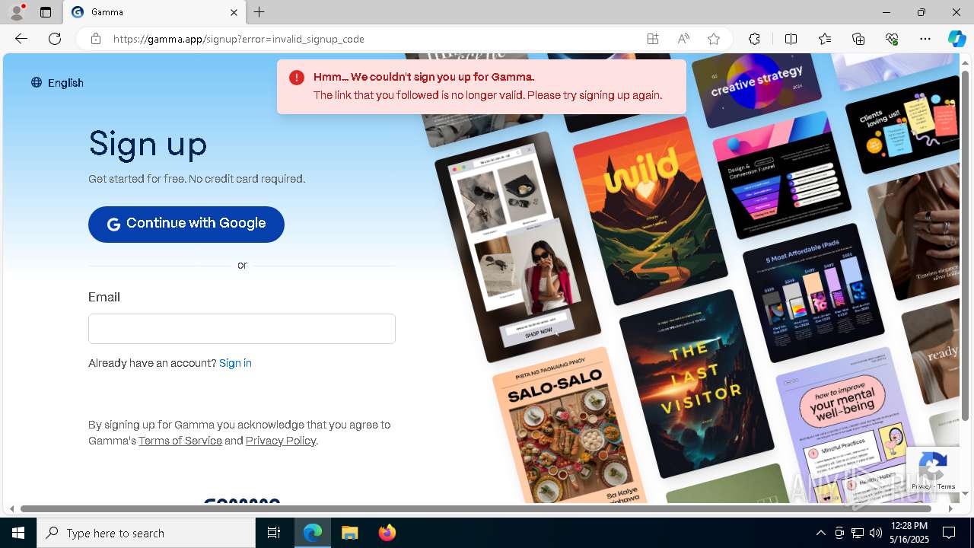Open File Explorer from taskbar
The width and height of the screenshot is (974, 548).
tap(349, 533)
